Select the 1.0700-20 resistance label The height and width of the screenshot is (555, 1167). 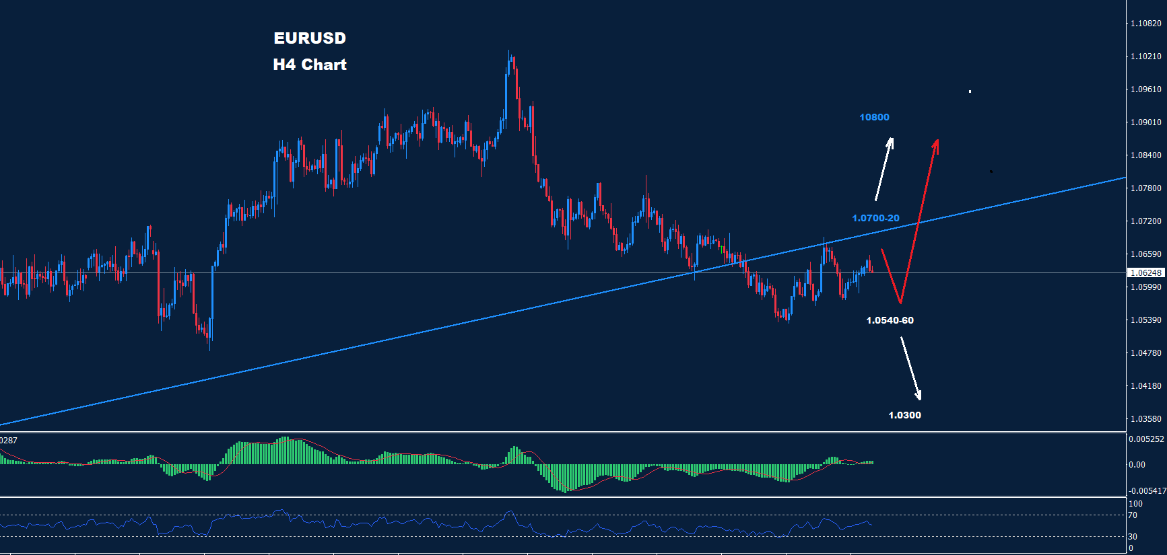coord(875,218)
